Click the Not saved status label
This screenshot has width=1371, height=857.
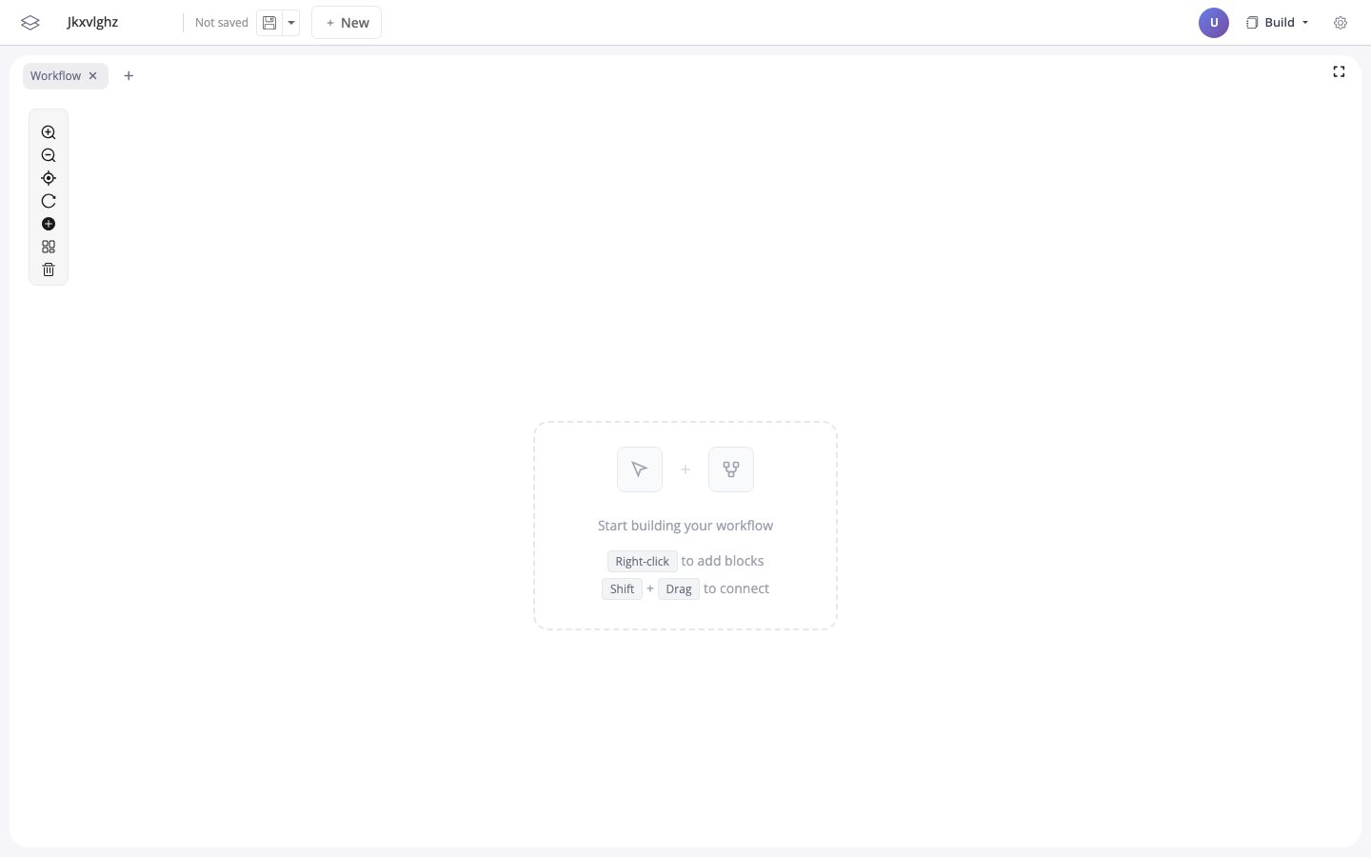point(221,23)
